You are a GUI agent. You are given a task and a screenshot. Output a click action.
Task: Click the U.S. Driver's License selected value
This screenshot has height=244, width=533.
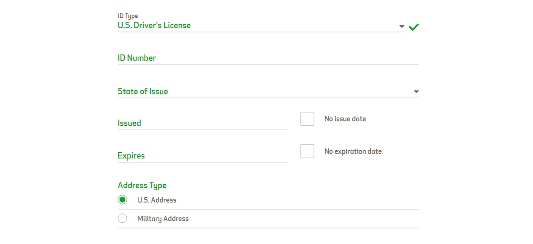154,25
